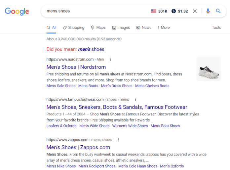Open the Men's Wide Shoes sitelink
This screenshot has width=230, height=170.
pyautogui.click(x=94, y=126)
